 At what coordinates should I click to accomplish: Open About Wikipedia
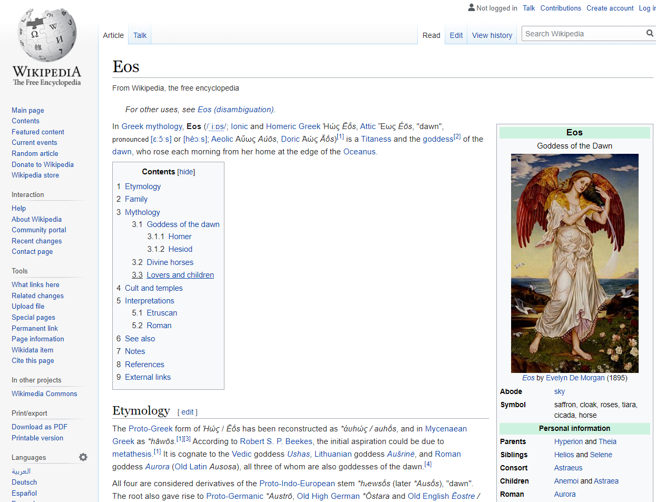coord(36,219)
